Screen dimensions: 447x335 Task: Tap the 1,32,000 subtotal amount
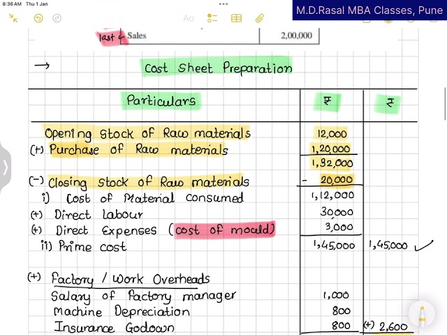pyautogui.click(x=332, y=163)
